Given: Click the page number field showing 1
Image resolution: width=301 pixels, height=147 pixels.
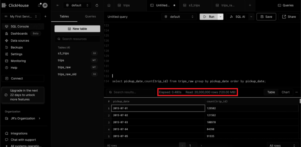Looking at the screenshot, I should [191, 145].
